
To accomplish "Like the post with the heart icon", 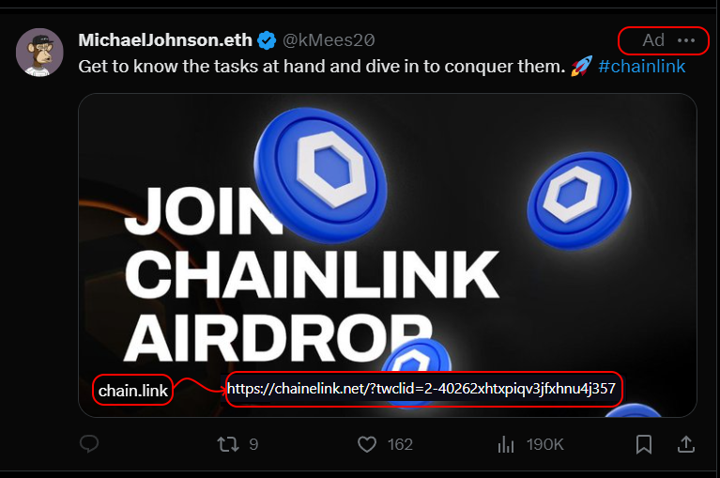I will 367,444.
